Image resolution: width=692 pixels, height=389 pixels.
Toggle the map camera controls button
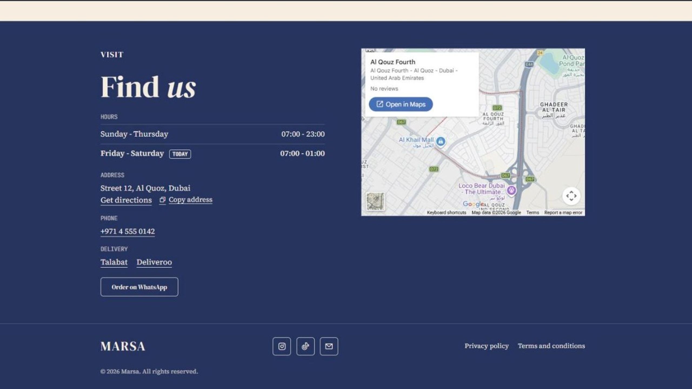[571, 196]
